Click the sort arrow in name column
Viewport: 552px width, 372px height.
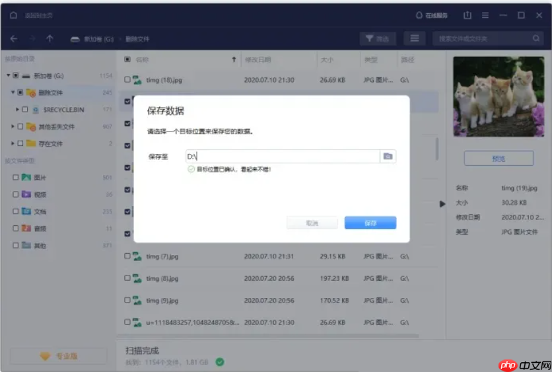234,59
